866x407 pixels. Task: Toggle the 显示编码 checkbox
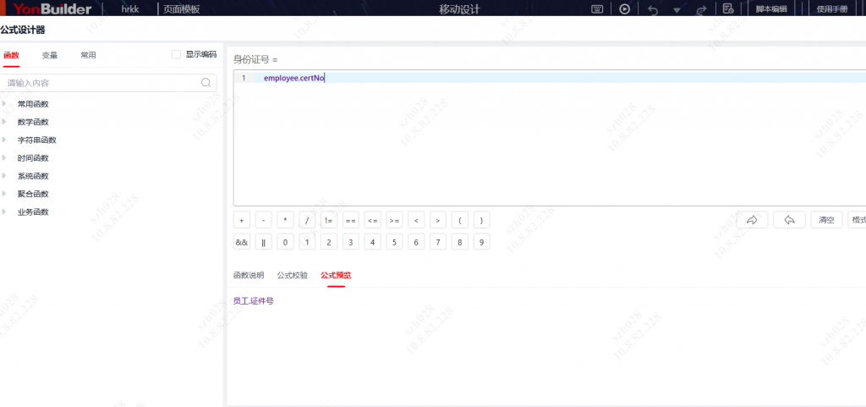[176, 54]
